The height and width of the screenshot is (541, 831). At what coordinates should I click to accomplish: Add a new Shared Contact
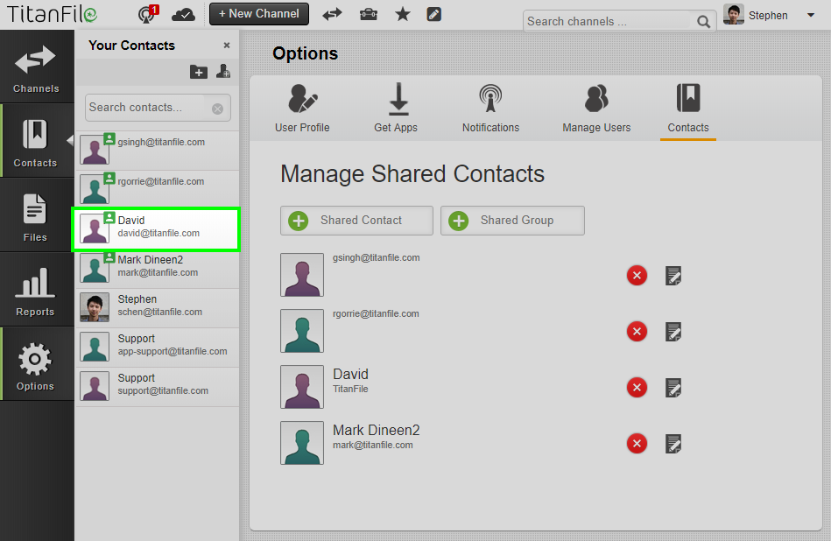pos(356,220)
